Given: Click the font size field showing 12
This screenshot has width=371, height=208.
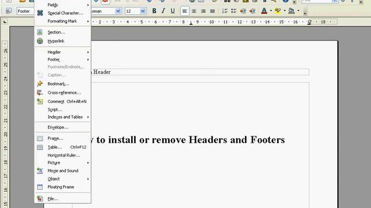Looking at the screenshot, I should pos(132,11).
